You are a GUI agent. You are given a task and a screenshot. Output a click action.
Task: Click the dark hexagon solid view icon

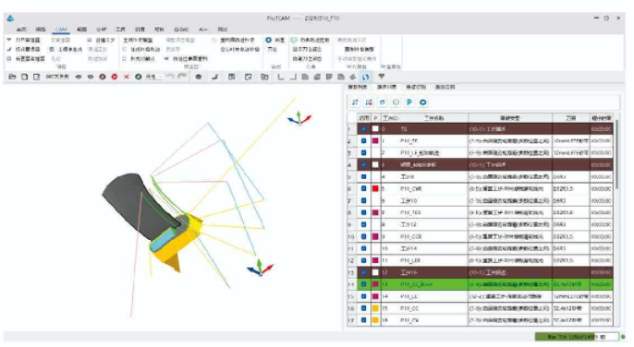(198, 77)
